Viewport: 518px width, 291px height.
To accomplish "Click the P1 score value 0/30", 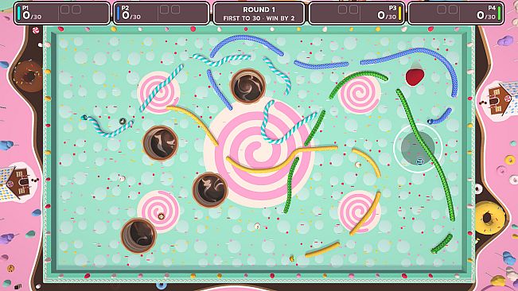I will click(x=32, y=15).
